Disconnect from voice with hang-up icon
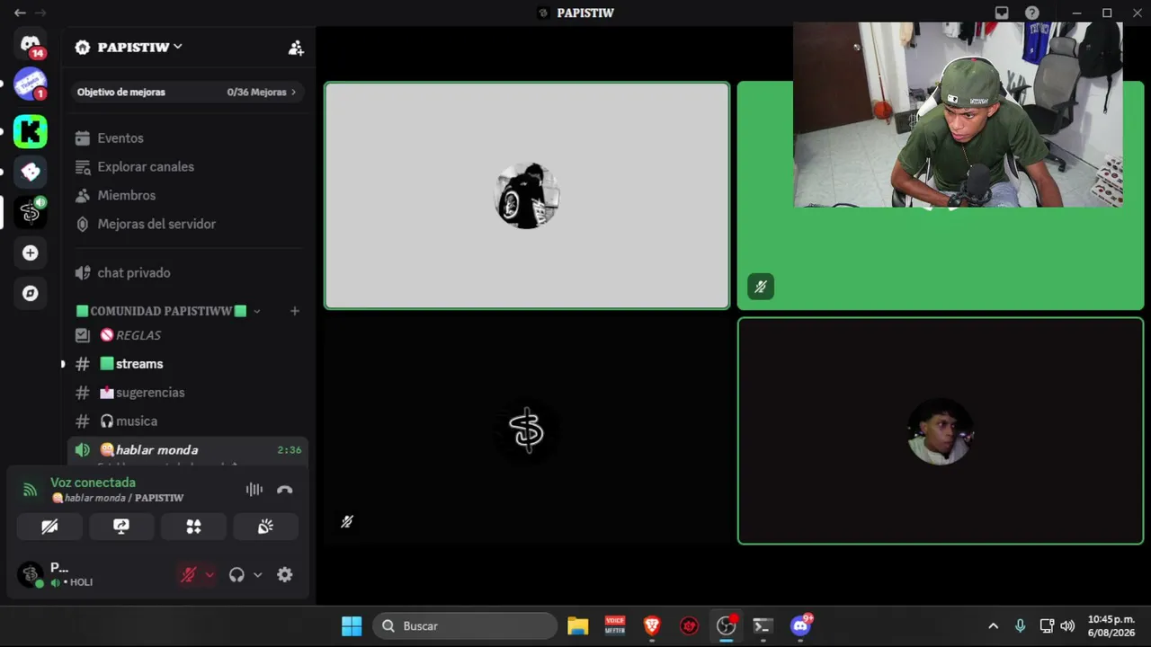The width and height of the screenshot is (1151, 647). pyautogui.click(x=285, y=490)
